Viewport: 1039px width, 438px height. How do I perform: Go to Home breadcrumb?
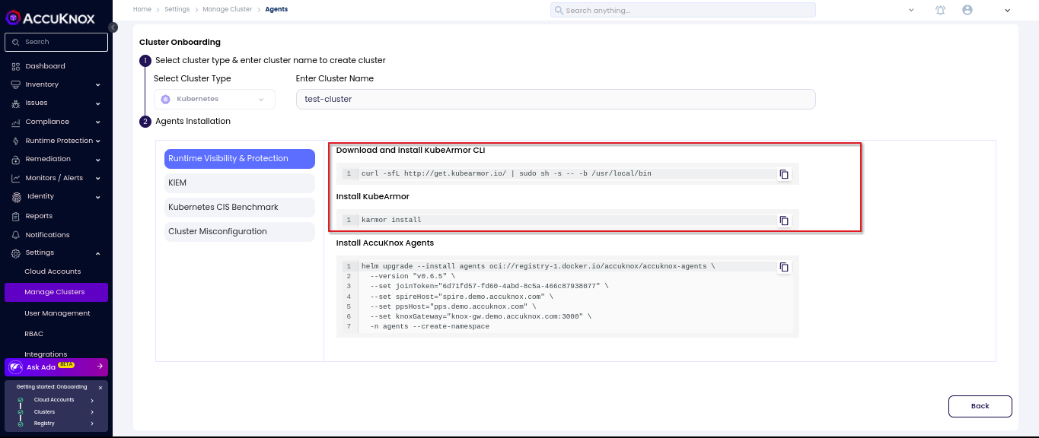click(x=142, y=9)
